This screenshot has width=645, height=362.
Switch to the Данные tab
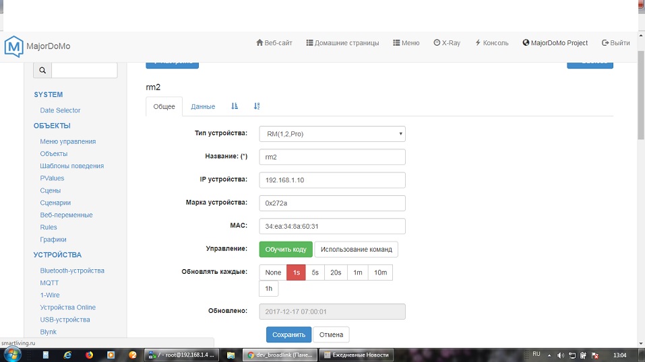(x=203, y=106)
